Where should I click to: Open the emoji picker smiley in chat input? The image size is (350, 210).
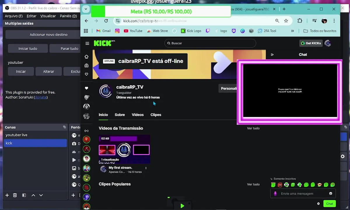pyautogui.click(x=330, y=193)
